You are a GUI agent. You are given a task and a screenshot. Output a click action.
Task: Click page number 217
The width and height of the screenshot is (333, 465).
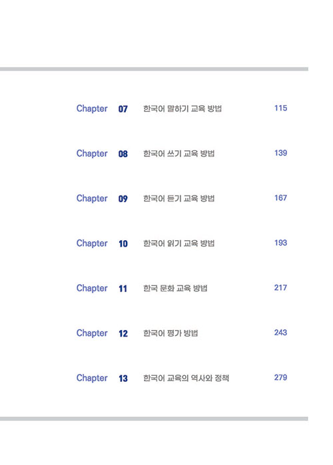[x=280, y=287]
